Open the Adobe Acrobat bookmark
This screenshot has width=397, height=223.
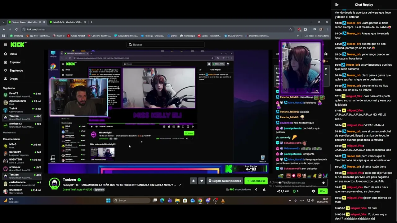tap(76, 36)
